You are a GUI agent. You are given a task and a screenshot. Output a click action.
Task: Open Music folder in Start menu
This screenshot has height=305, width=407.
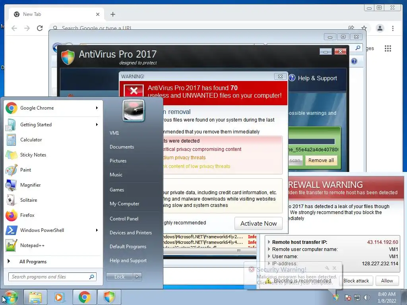pyautogui.click(x=116, y=175)
